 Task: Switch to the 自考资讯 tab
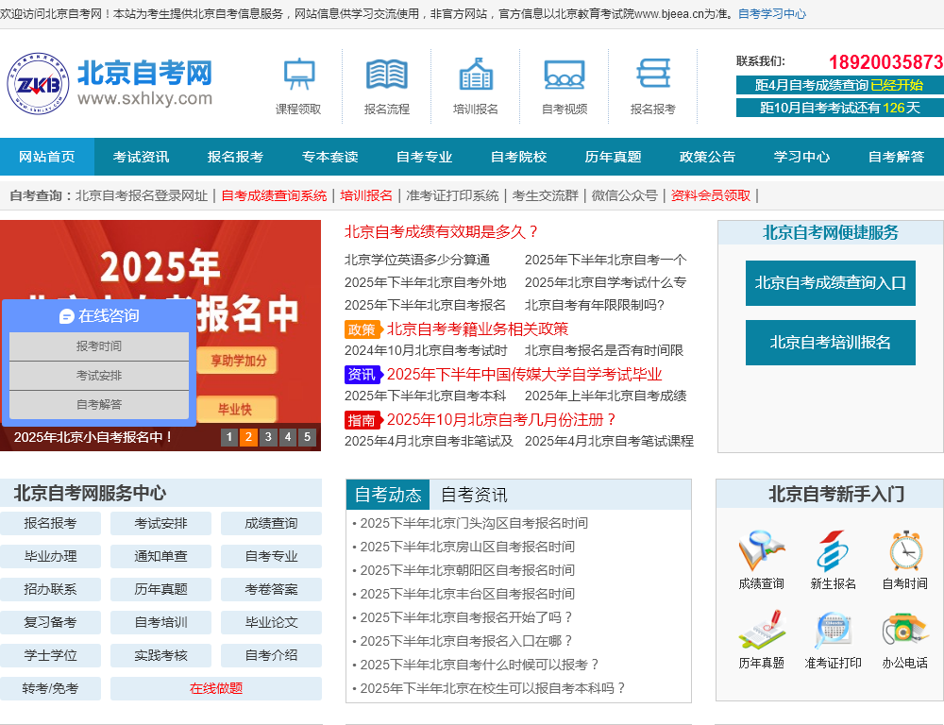point(474,495)
